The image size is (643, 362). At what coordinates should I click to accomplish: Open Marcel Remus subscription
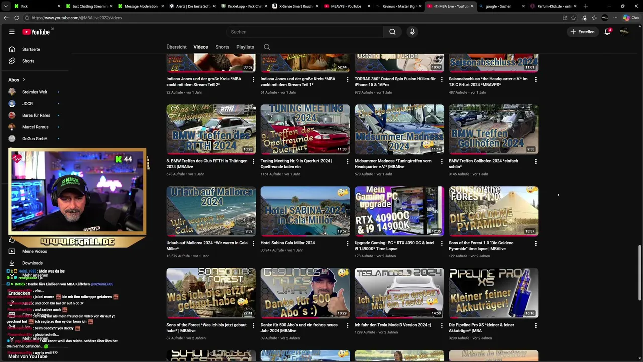tap(34, 127)
